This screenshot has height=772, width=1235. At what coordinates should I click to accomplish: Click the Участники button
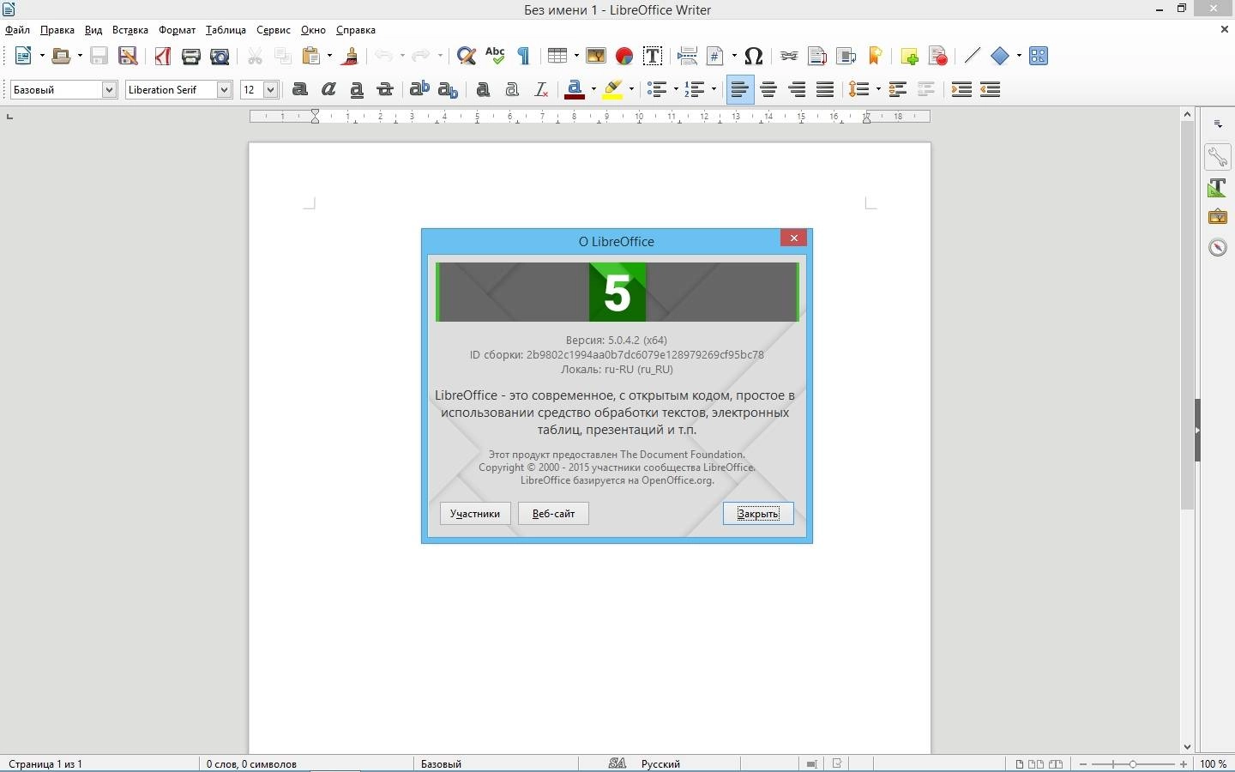pyautogui.click(x=475, y=514)
